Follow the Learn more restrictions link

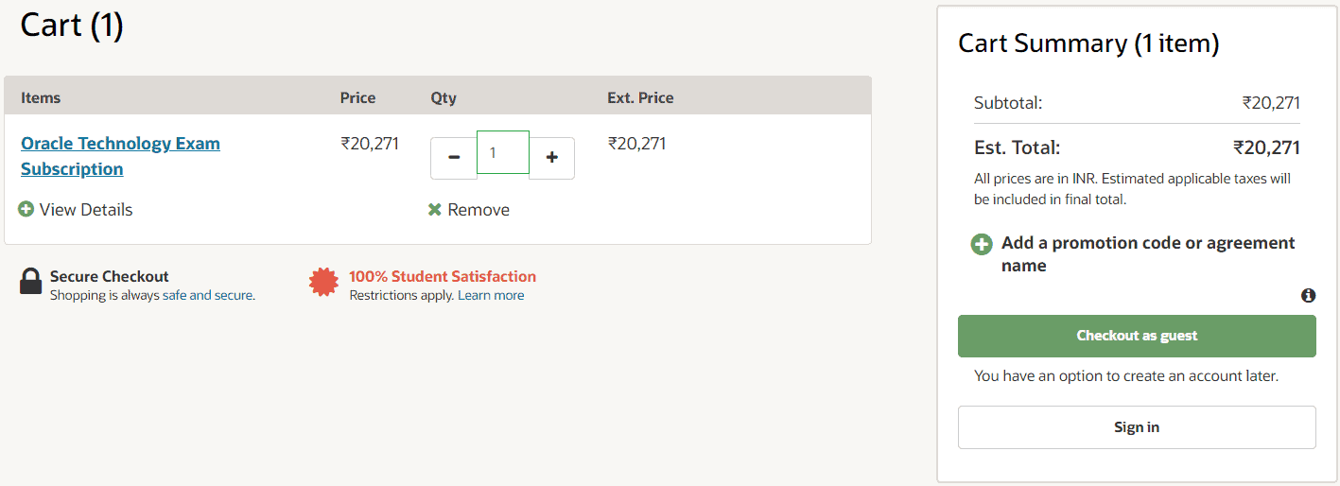click(x=491, y=295)
